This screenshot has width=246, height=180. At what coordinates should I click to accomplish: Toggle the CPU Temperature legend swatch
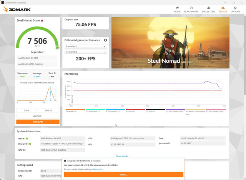click(95, 110)
